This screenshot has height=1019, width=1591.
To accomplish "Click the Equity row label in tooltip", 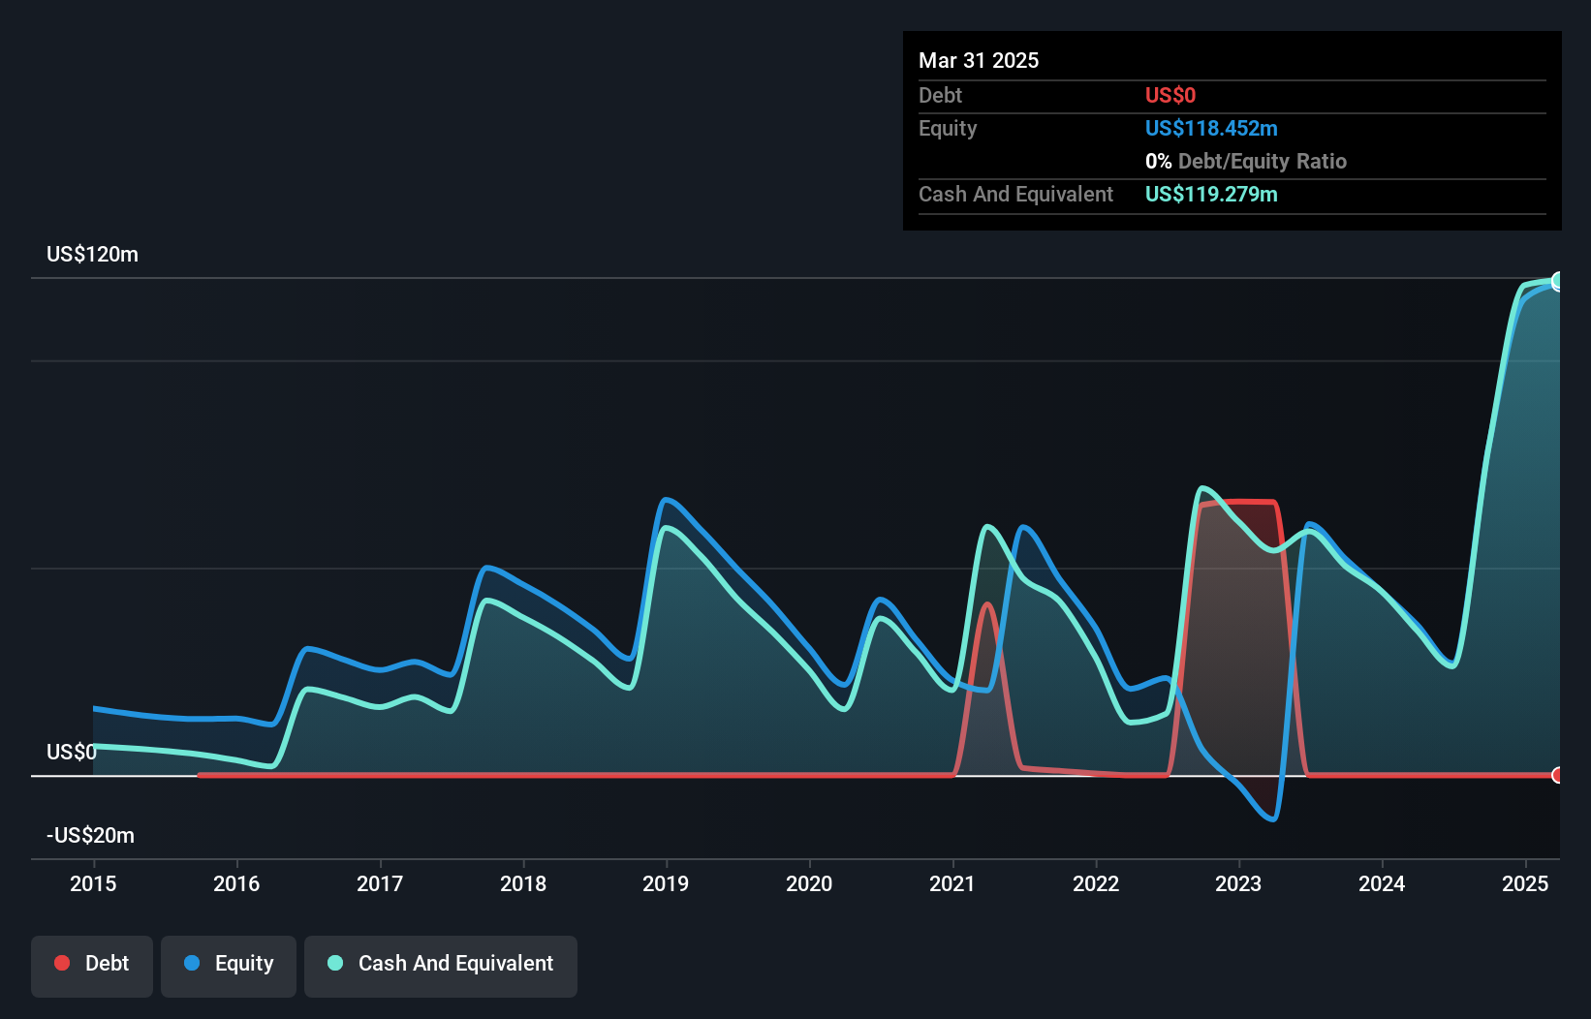I will [948, 128].
